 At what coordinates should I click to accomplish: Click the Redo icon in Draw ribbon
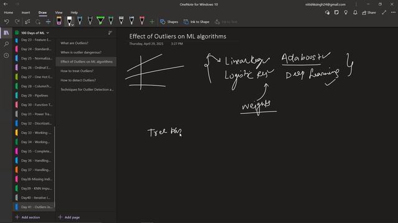tap(17, 22)
